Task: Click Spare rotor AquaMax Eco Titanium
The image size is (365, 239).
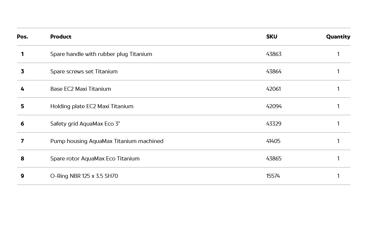Action: tap(95, 159)
